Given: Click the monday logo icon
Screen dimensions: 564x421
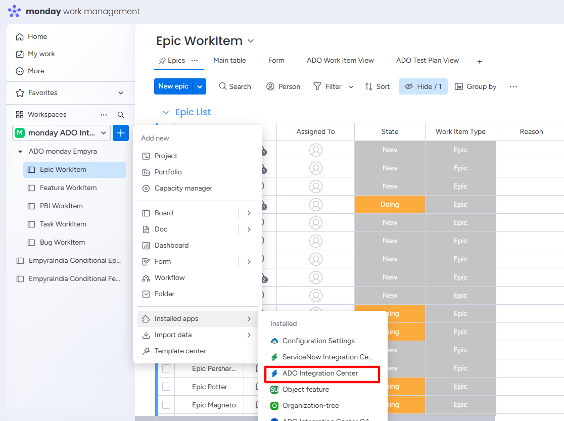Looking at the screenshot, I should [14, 11].
